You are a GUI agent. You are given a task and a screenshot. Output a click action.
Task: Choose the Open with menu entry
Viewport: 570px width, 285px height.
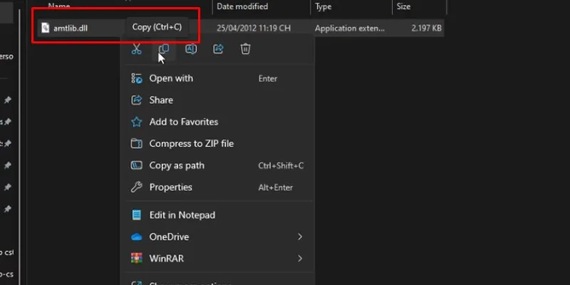[171, 78]
